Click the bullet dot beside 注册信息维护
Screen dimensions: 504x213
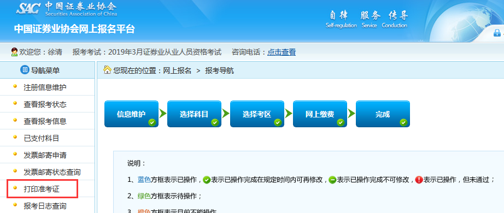pyautogui.click(x=15, y=86)
